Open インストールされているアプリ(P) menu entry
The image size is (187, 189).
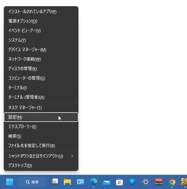pos(41,12)
